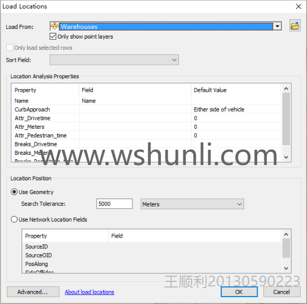Open the About load locations link
The width and height of the screenshot is (307, 304).
(x=89, y=292)
